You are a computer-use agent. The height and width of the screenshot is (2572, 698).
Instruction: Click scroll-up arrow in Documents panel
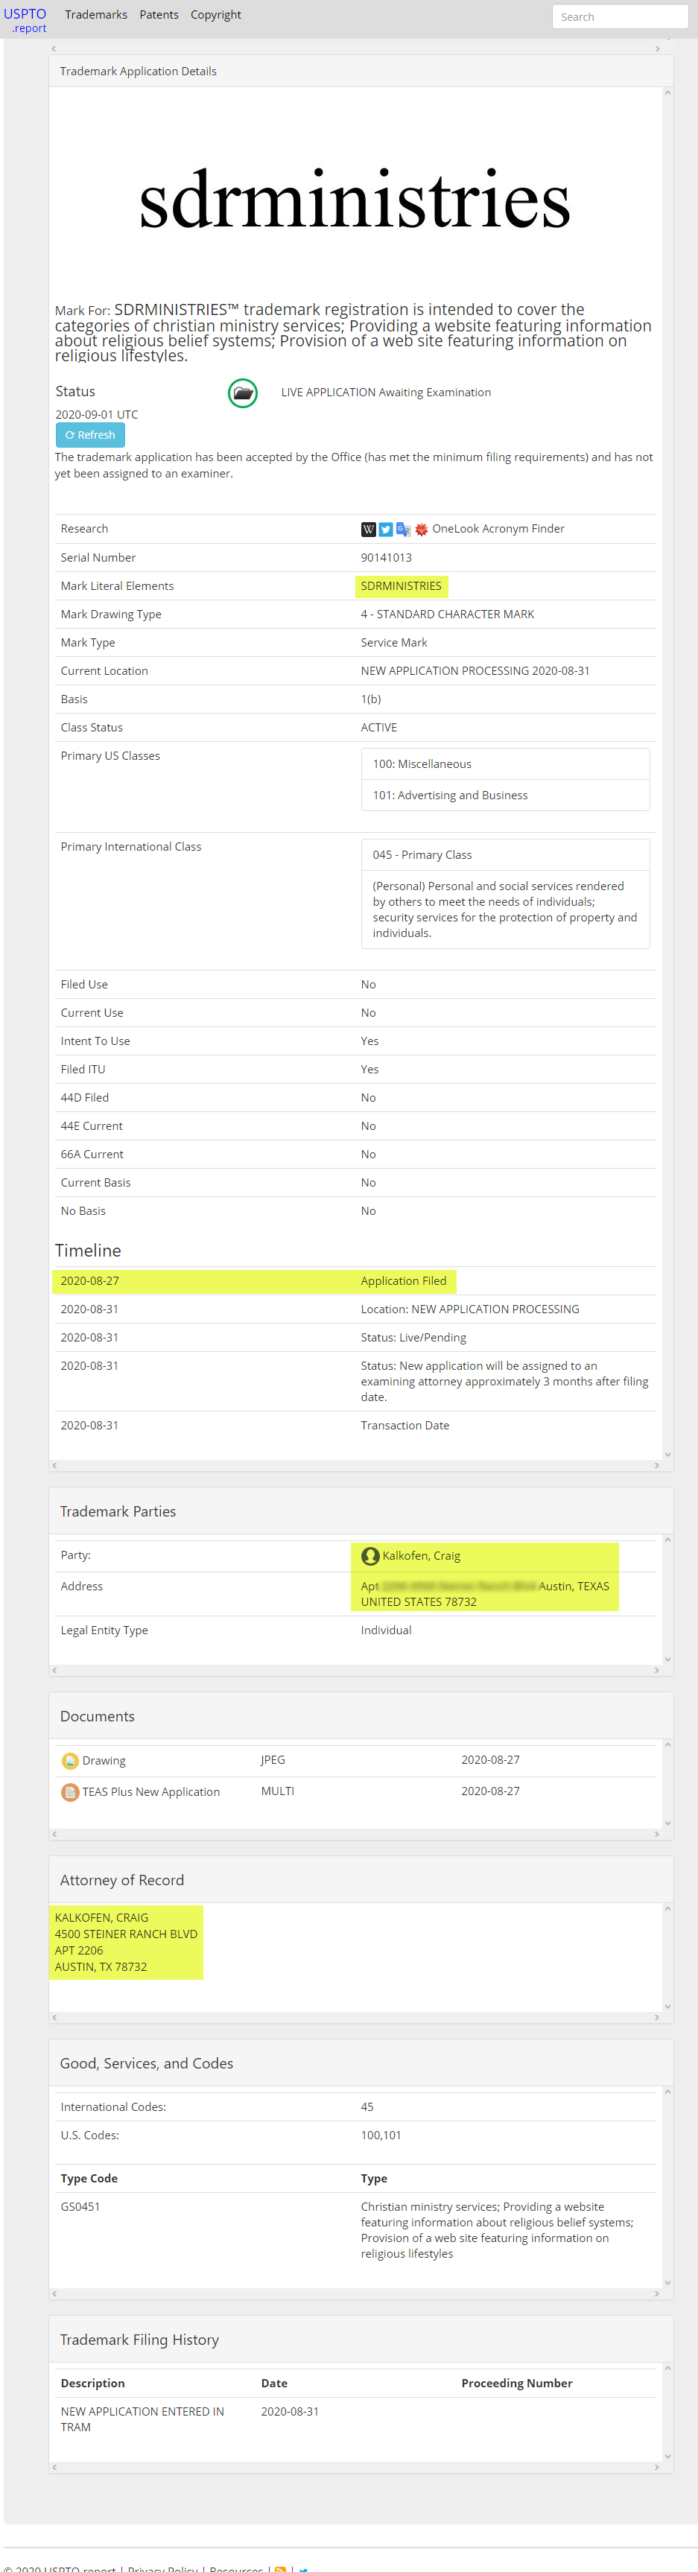[667, 1744]
